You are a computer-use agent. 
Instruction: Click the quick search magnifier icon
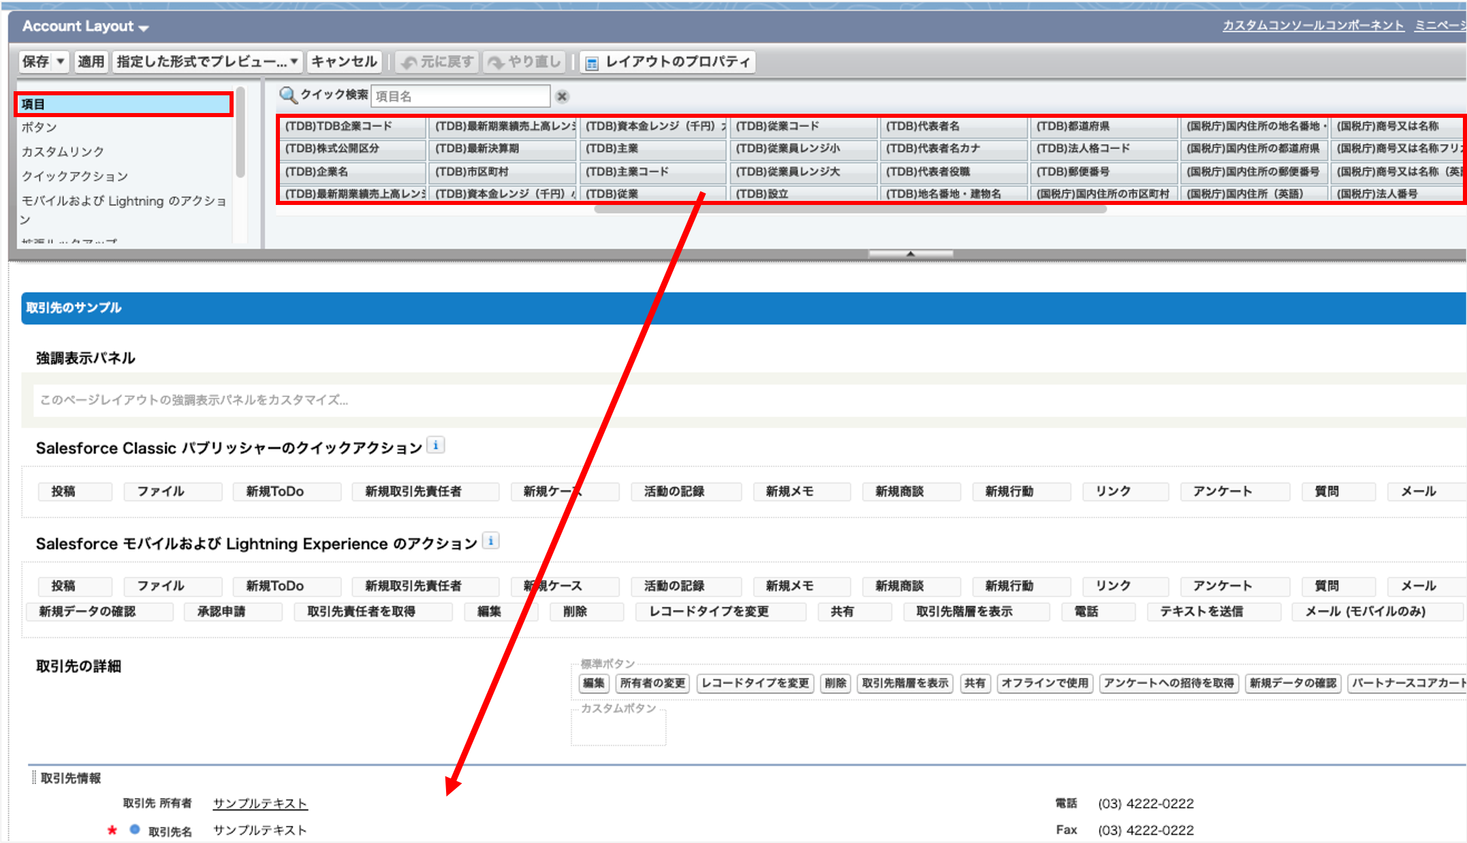point(288,95)
